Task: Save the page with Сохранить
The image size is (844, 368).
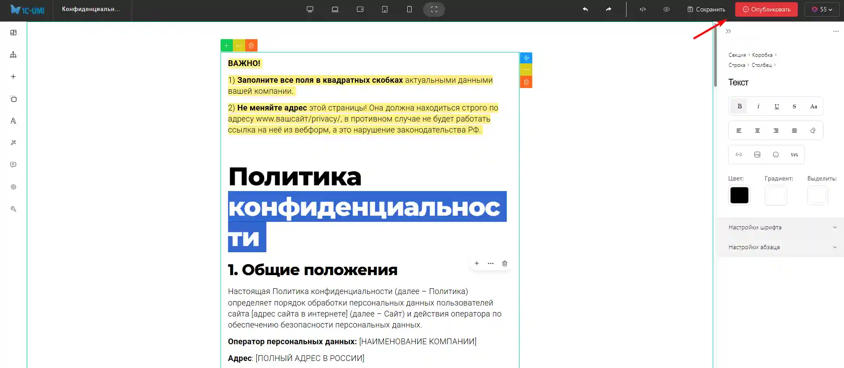Action: point(706,9)
